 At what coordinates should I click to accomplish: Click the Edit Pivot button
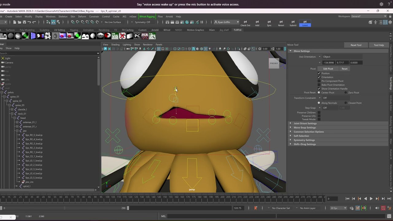coord(328,69)
